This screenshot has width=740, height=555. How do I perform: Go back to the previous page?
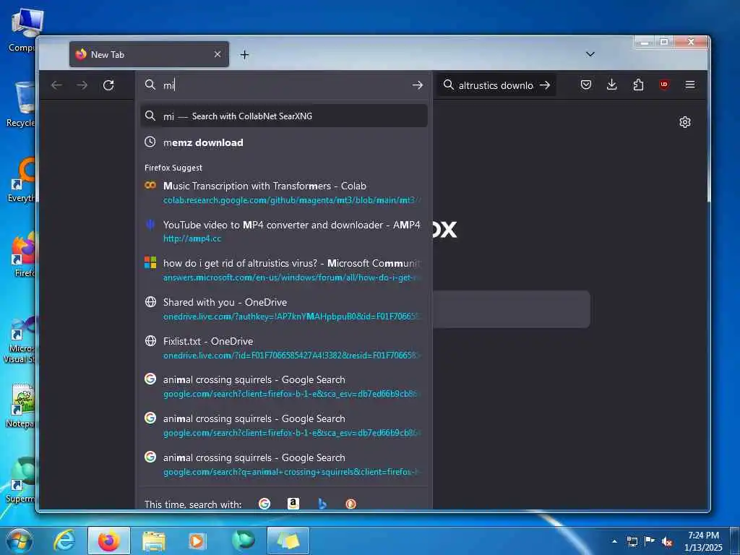[x=56, y=85]
